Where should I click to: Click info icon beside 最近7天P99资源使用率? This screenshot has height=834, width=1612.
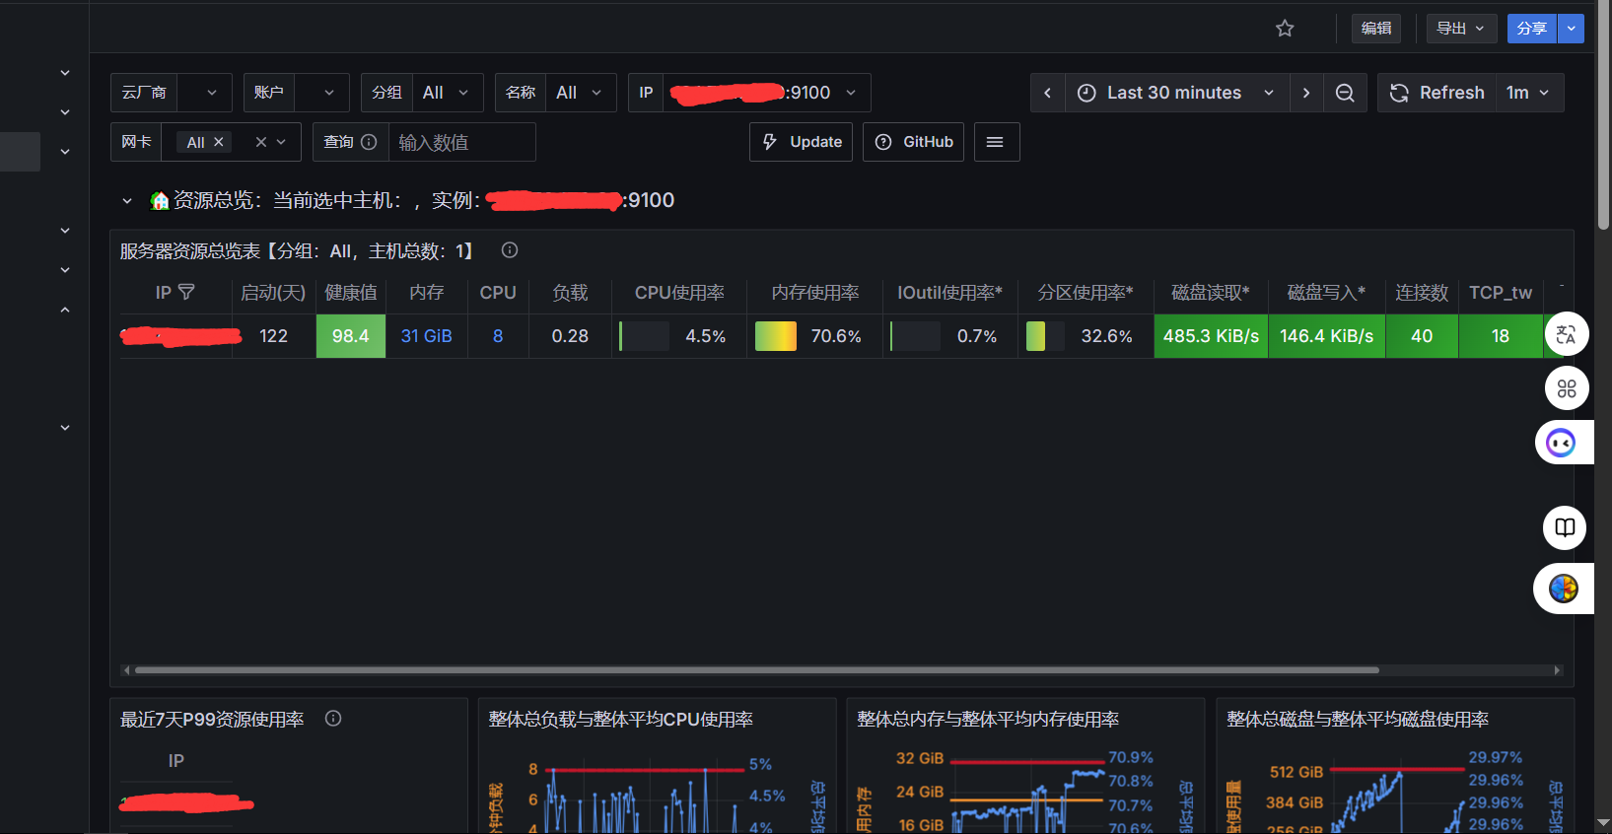pyautogui.click(x=333, y=719)
